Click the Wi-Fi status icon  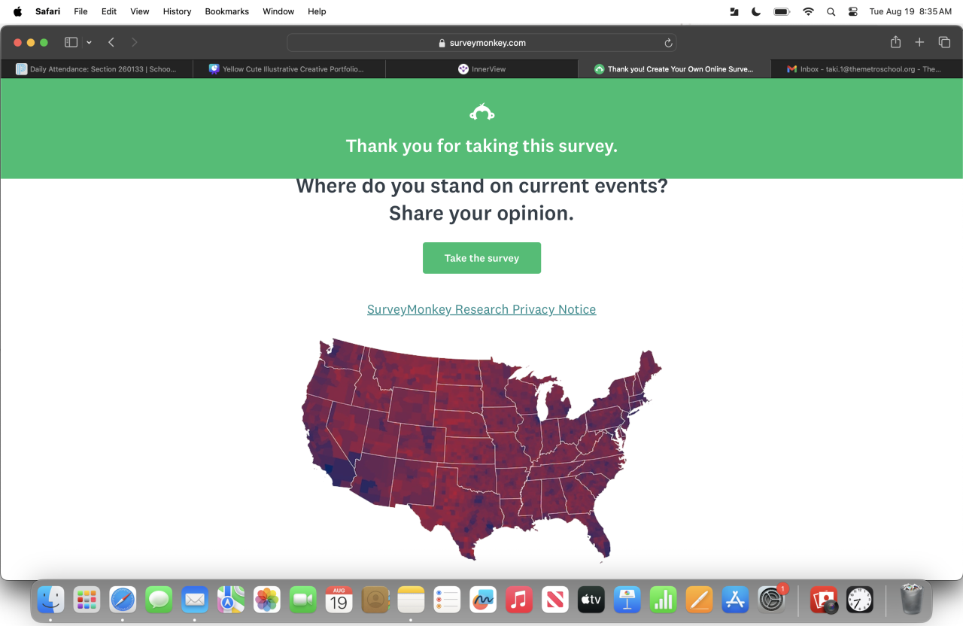808,11
